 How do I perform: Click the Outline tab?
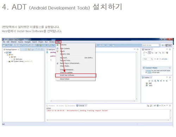click(x=147, y=77)
